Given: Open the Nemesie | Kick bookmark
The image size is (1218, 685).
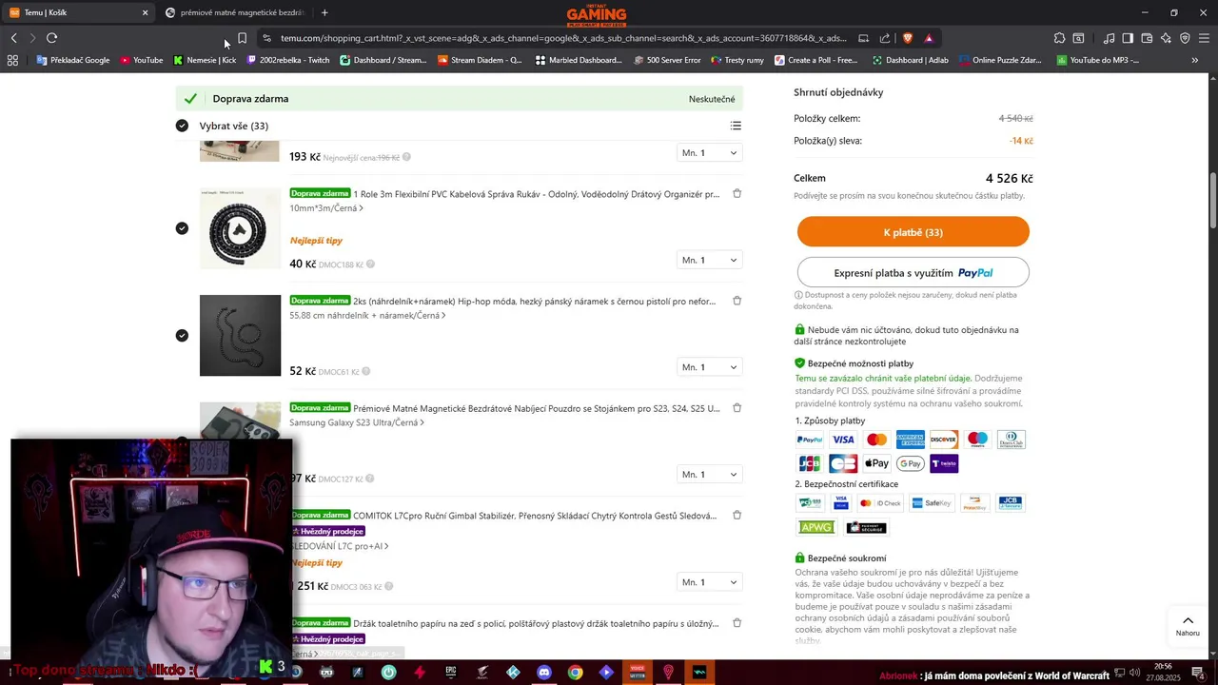Looking at the screenshot, I should [x=205, y=60].
